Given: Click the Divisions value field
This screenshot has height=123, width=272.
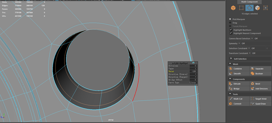Looking at the screenshot, I should pyautogui.click(x=193, y=66).
